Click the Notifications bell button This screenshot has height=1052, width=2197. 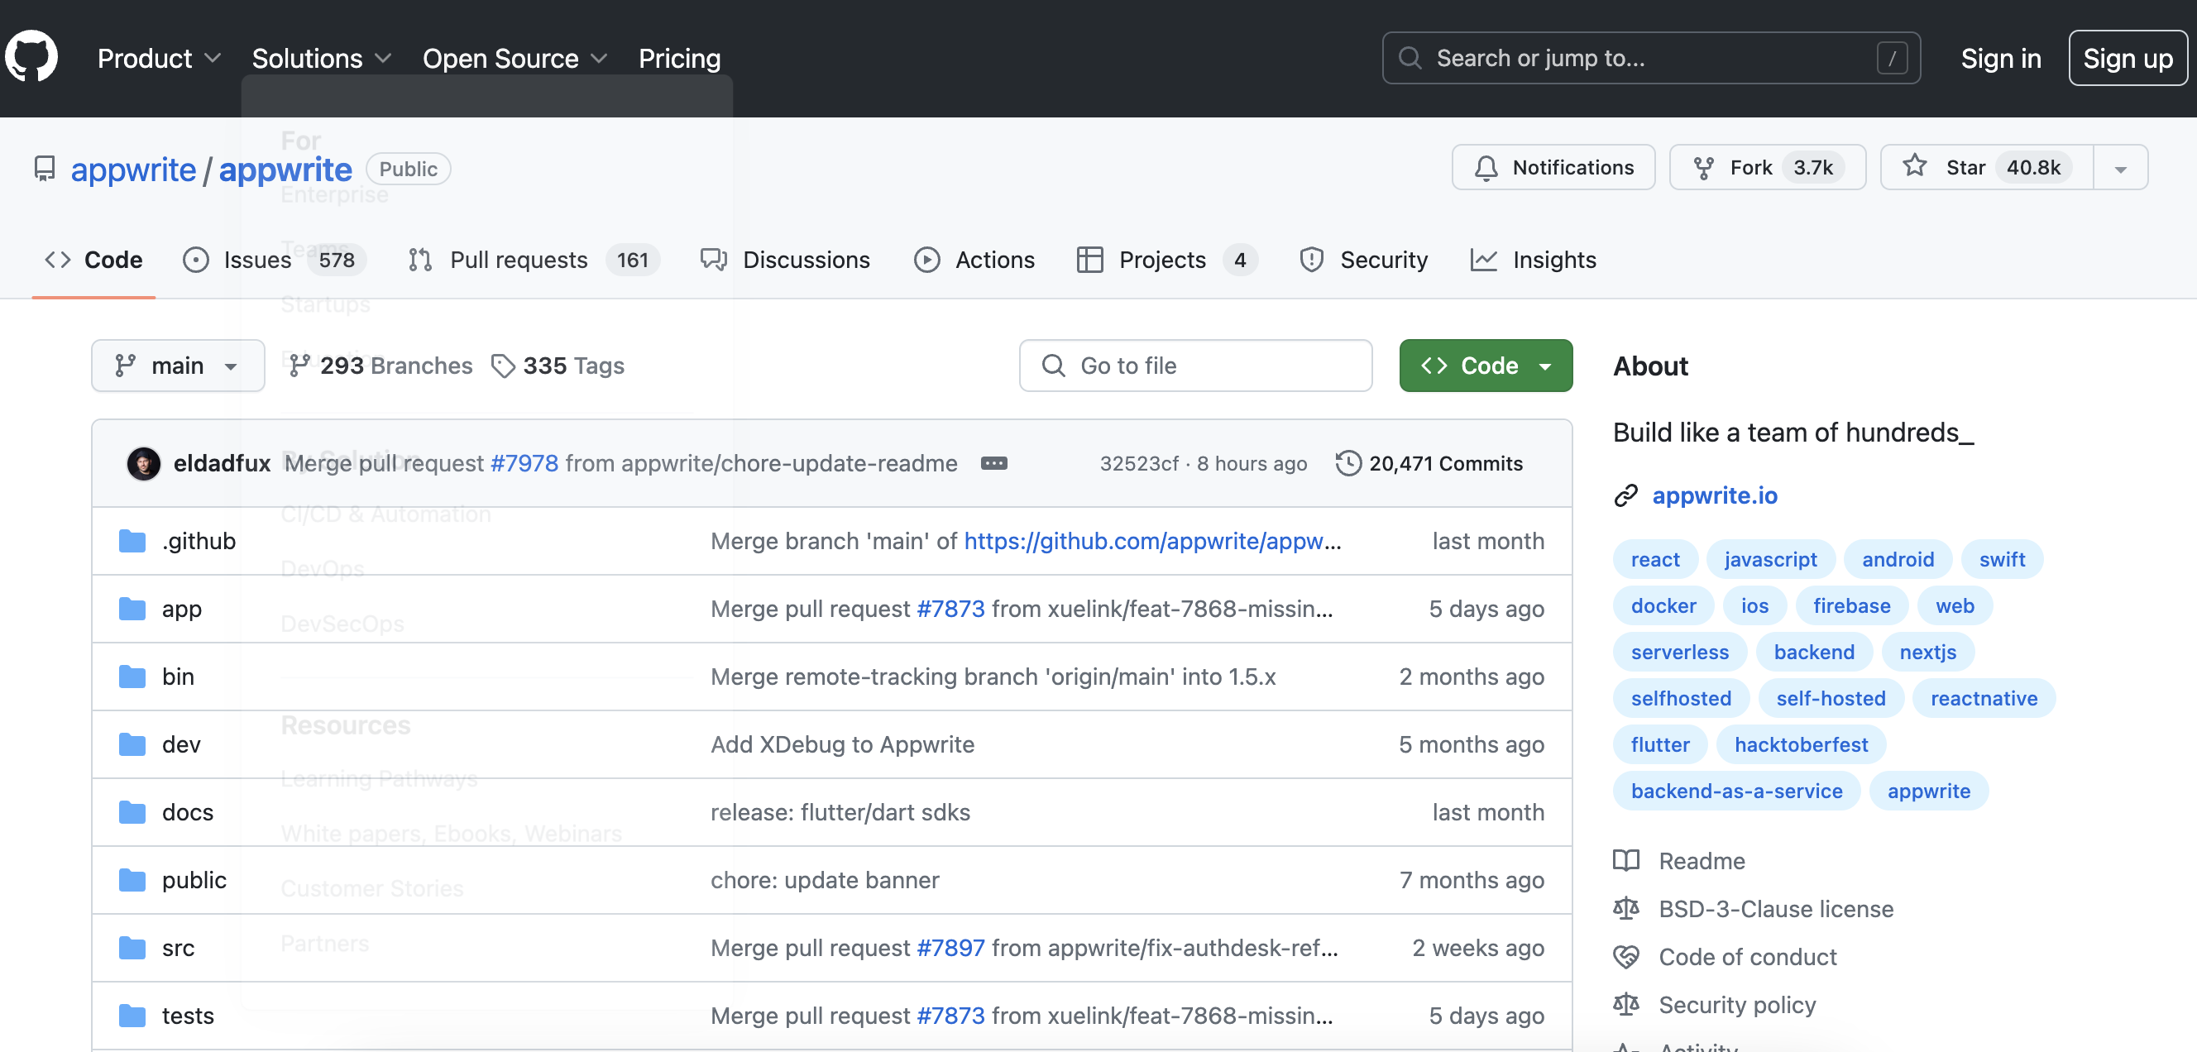1553,167
